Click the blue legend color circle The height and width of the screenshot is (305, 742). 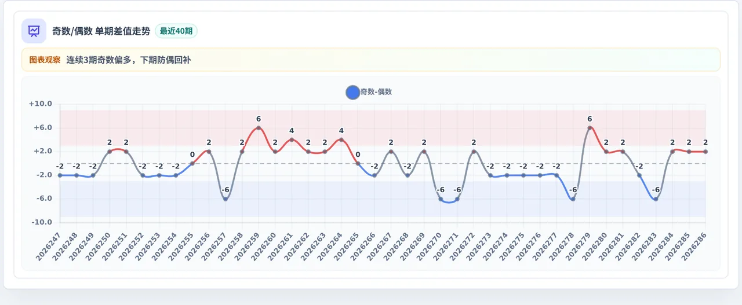click(x=352, y=92)
